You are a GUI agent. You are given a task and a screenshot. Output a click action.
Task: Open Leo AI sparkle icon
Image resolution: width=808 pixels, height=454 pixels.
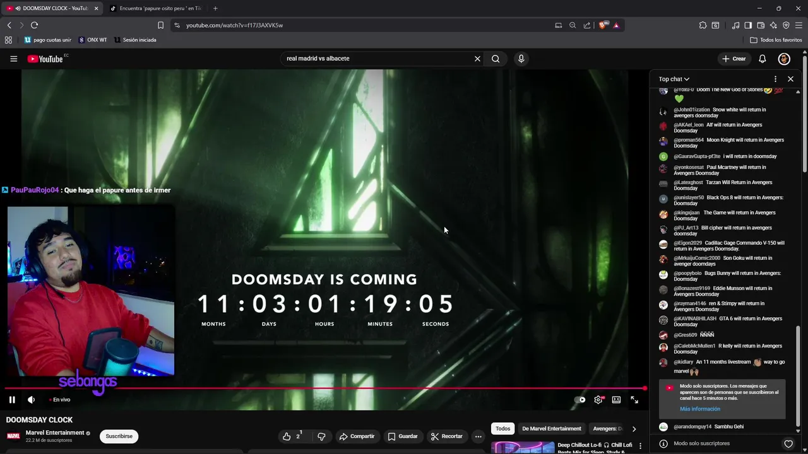pos(773,25)
